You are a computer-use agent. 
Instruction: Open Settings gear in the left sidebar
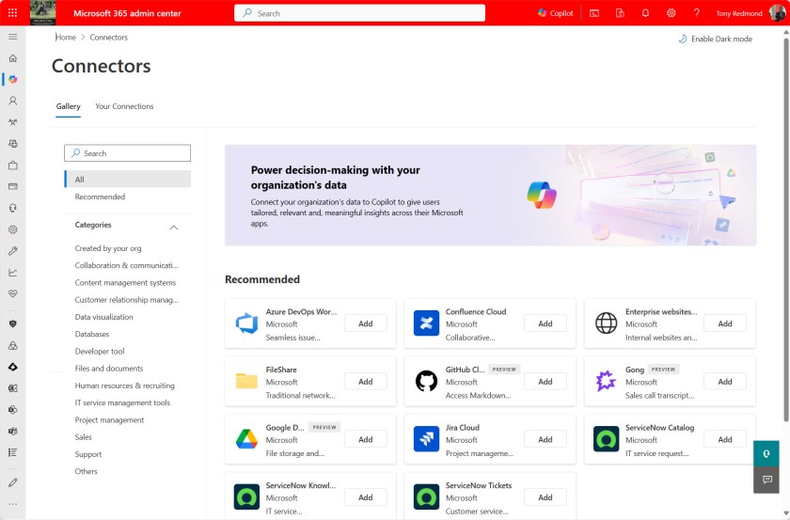click(13, 229)
